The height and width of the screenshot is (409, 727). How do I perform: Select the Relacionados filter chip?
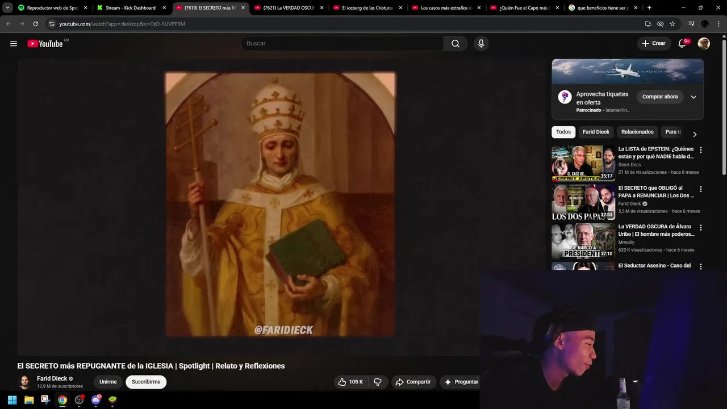pos(637,132)
